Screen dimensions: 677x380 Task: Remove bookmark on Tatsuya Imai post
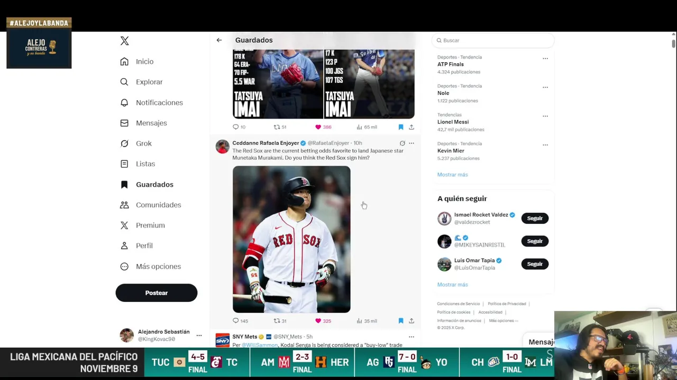tap(401, 127)
